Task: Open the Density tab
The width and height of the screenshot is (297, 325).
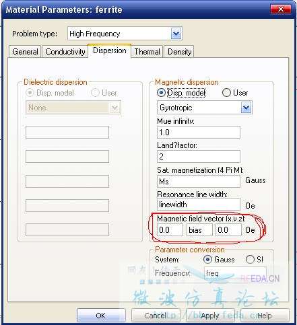Action: (179, 52)
